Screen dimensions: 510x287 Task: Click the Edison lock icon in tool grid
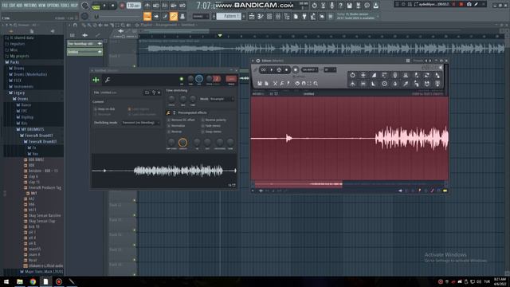click(x=395, y=84)
